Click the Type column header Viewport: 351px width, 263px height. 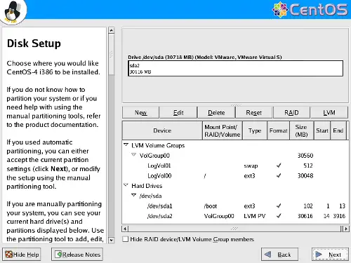tap(255, 130)
